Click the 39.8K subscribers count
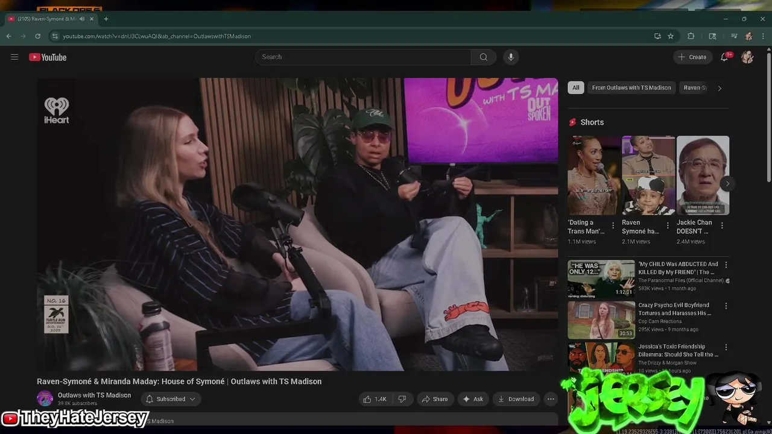 [77, 404]
